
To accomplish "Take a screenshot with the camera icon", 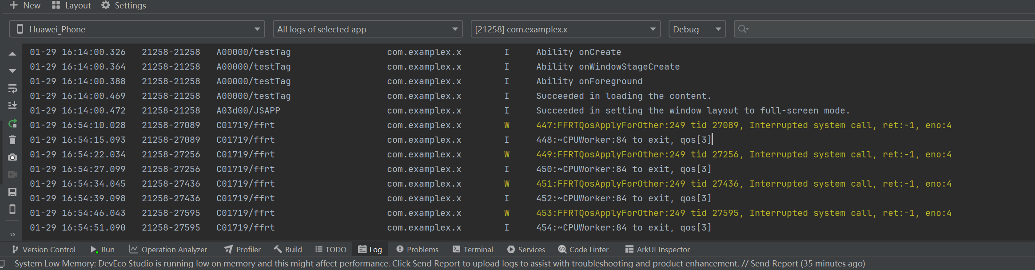I will 12,157.
